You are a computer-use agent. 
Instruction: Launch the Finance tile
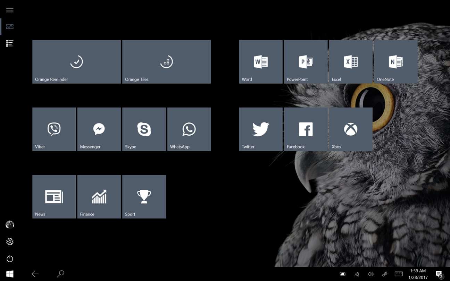coord(99,197)
